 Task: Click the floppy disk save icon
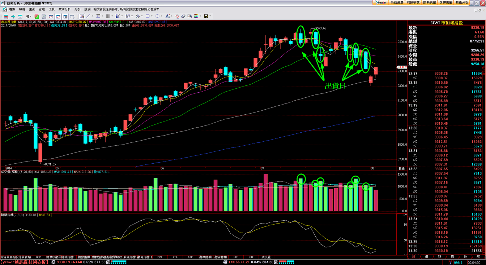(206, 16)
